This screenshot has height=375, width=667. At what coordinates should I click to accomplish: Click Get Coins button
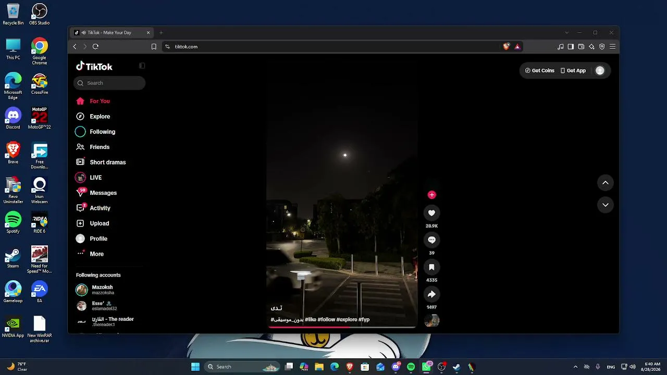pyautogui.click(x=539, y=70)
